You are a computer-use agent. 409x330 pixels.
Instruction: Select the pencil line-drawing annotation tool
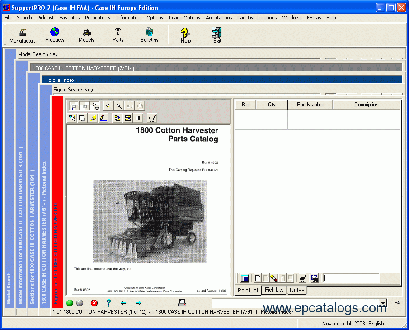[x=103, y=118]
